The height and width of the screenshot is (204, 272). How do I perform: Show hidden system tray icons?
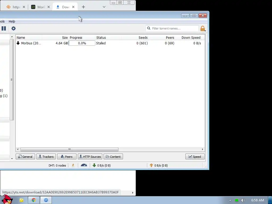point(230,200)
